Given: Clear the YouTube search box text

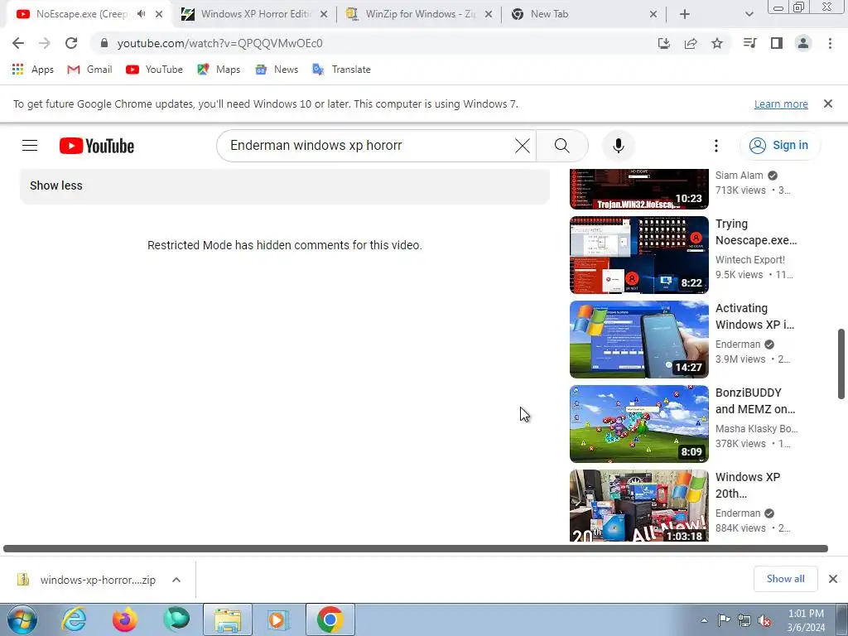Looking at the screenshot, I should pyautogui.click(x=523, y=146).
